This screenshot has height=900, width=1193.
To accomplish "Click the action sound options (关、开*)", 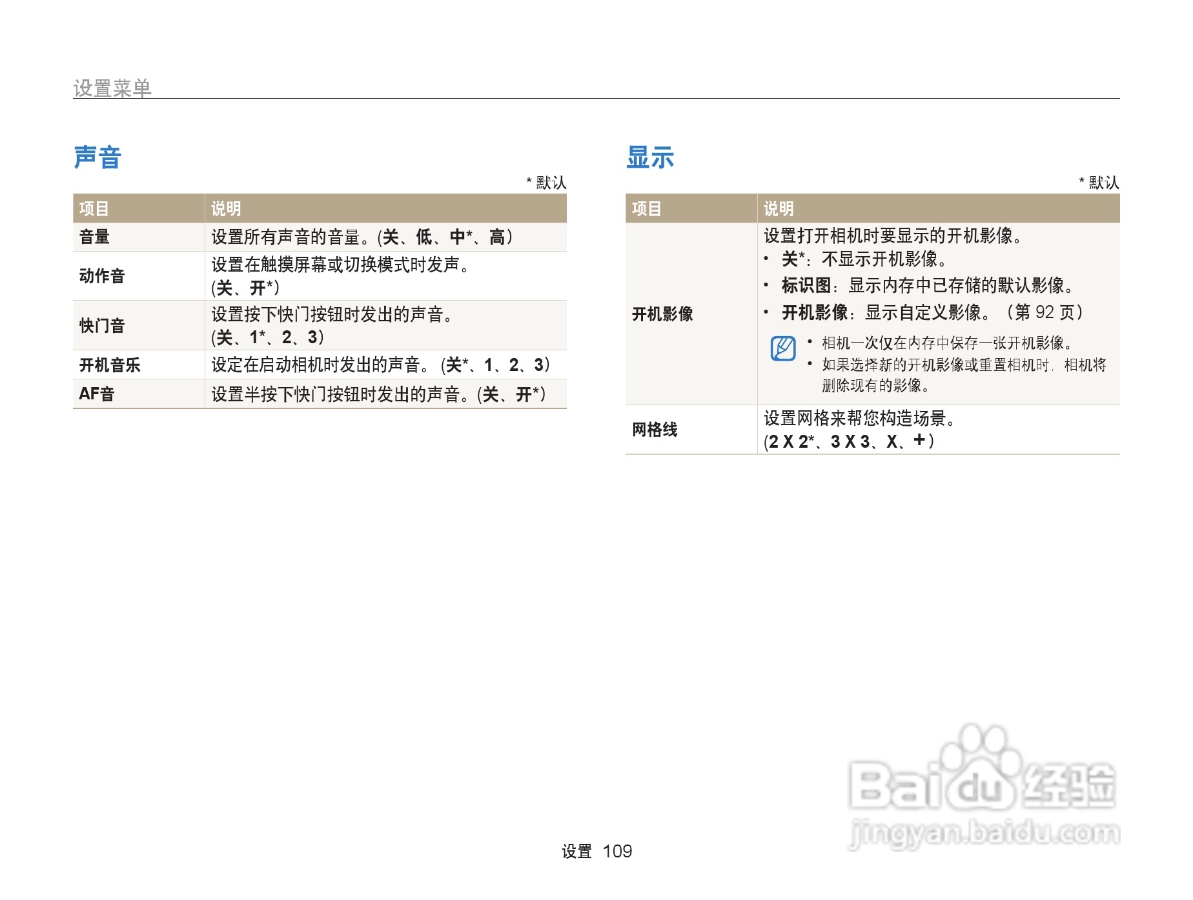I will pos(245,288).
